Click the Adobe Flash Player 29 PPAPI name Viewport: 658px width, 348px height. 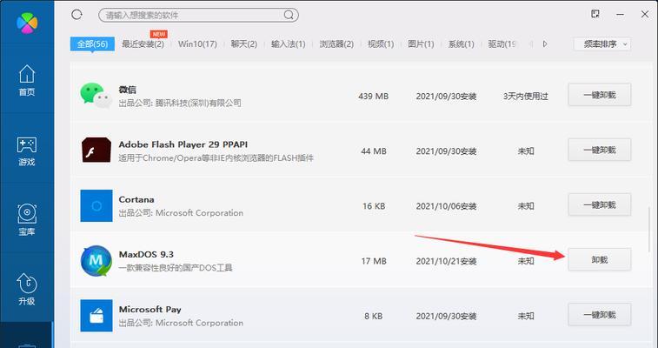[x=183, y=144]
